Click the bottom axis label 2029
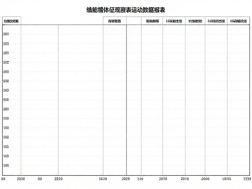This screenshot has height=189, width=252. [126, 179]
